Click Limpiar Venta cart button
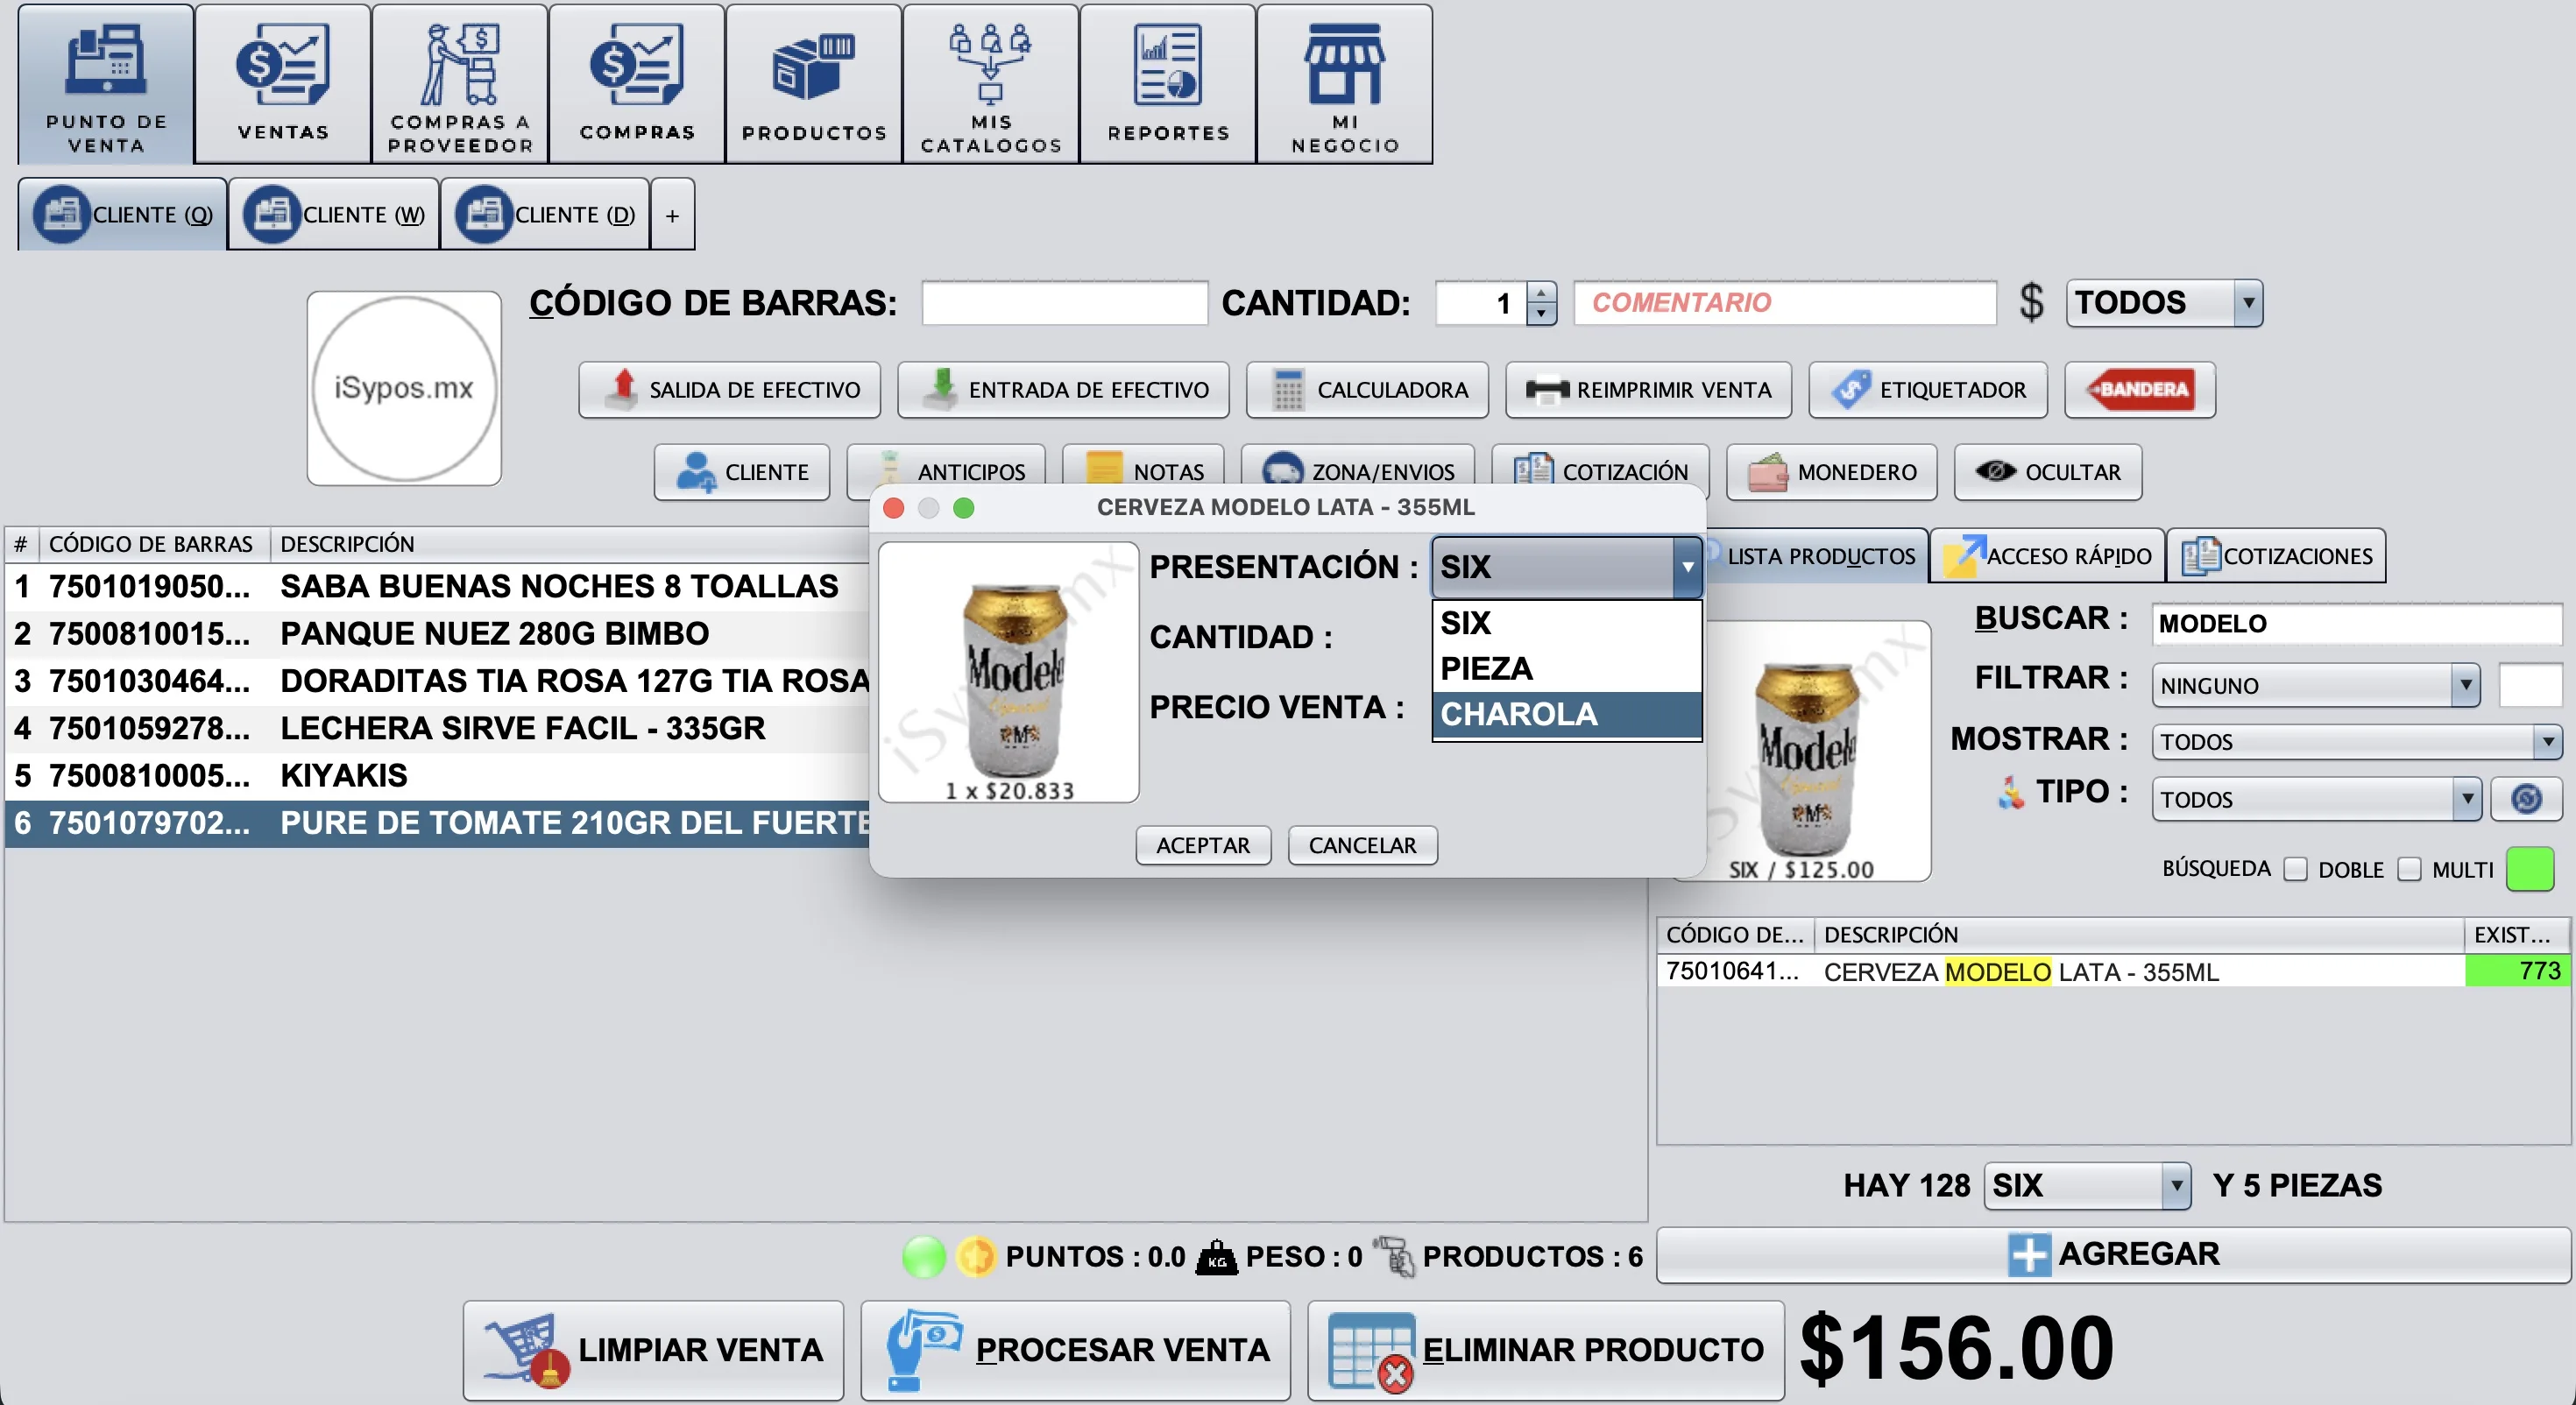The image size is (2576, 1405). click(x=654, y=1350)
